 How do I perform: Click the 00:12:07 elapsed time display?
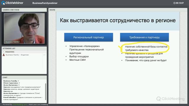click(x=180, y=3)
